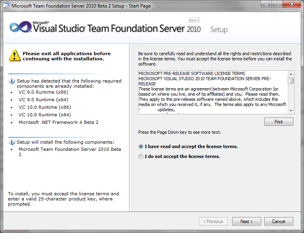Click Microsoft Team Foundation Server 2010 Beta 2 entry

pyautogui.click(x=69, y=152)
